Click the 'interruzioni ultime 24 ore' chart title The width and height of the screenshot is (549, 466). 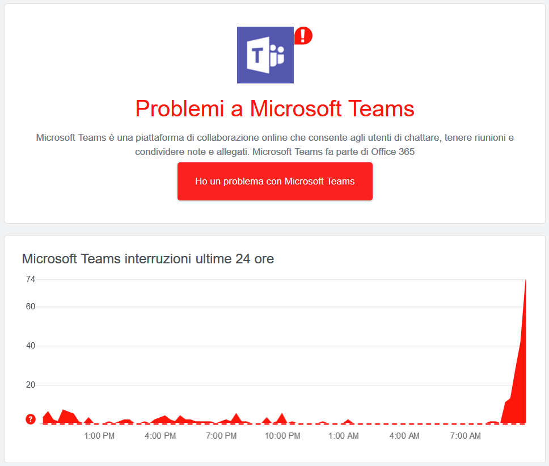click(x=147, y=259)
